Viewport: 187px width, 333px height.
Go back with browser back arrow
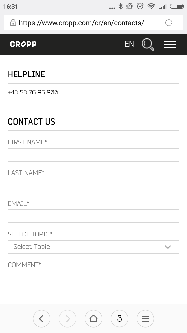click(x=42, y=318)
